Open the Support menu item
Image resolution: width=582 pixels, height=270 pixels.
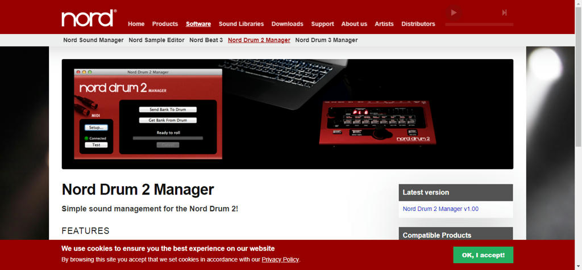(323, 24)
